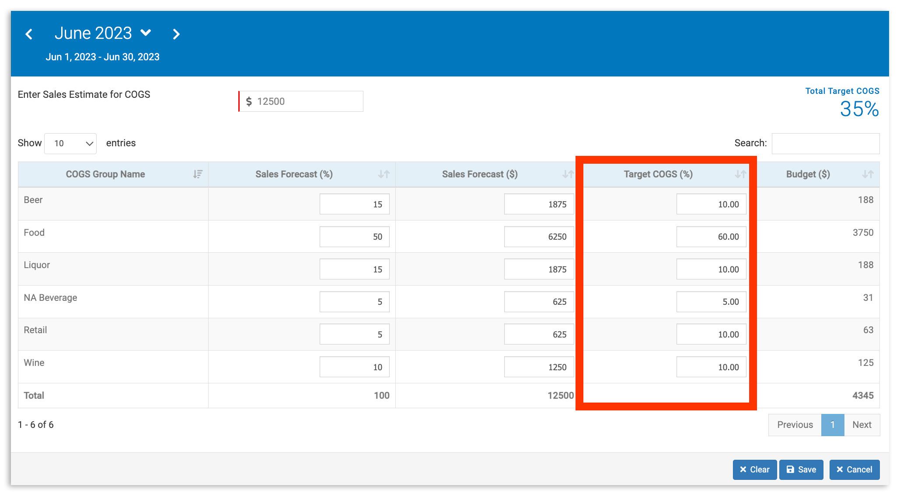Edit Beer Sales Forecast percent field
900x496 pixels.
coord(354,204)
